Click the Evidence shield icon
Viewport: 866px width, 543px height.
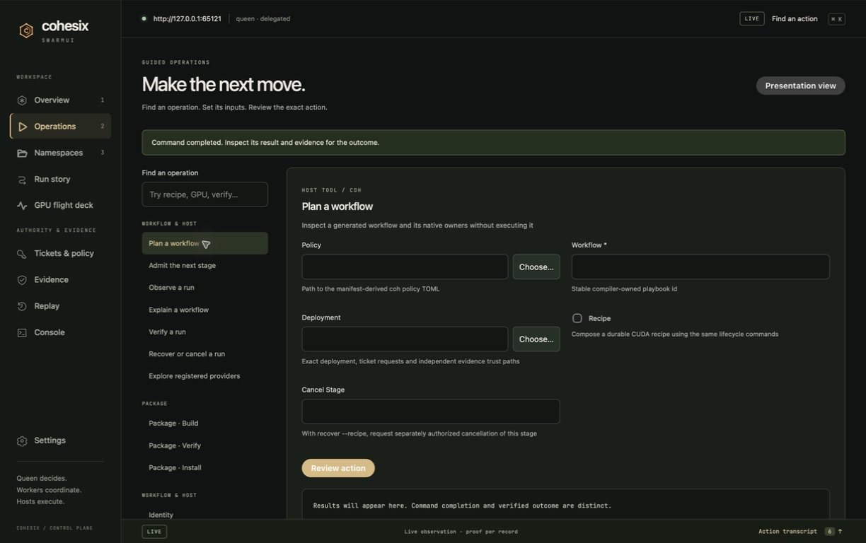coord(22,280)
